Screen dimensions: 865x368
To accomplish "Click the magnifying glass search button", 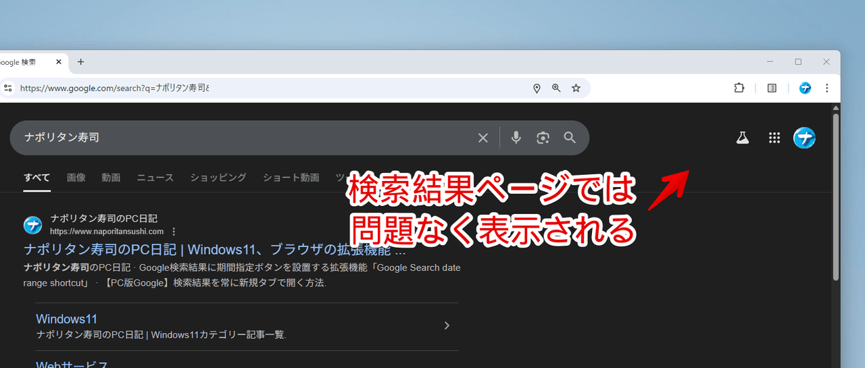I will tap(570, 138).
